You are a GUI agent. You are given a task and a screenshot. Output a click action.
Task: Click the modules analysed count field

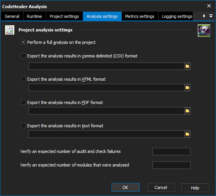171,165
